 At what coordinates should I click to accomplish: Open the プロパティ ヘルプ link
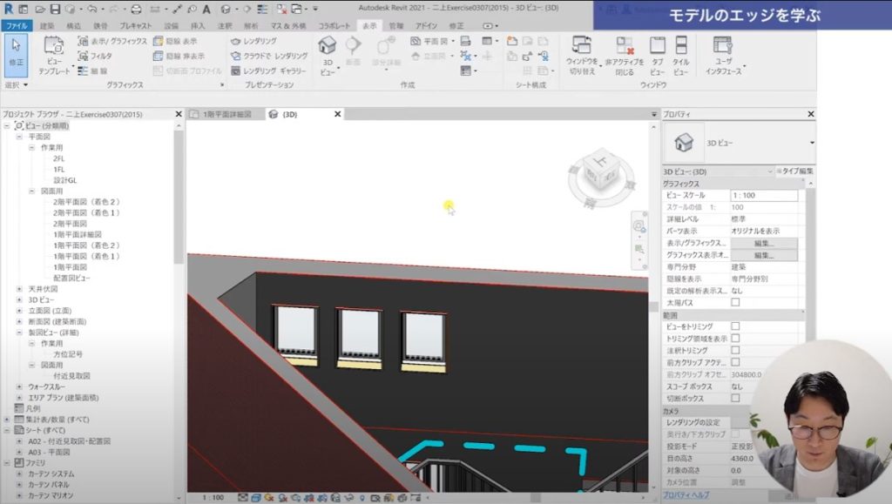coord(686,494)
